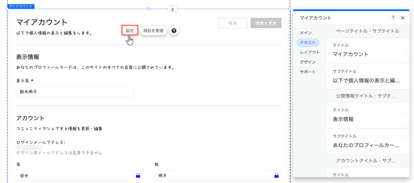Click the 表示情報 section heading on page
Image resolution: width=414 pixels, height=183 pixels.
[x=28, y=57]
